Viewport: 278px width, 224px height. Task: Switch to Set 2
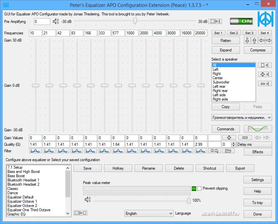(x=234, y=33)
